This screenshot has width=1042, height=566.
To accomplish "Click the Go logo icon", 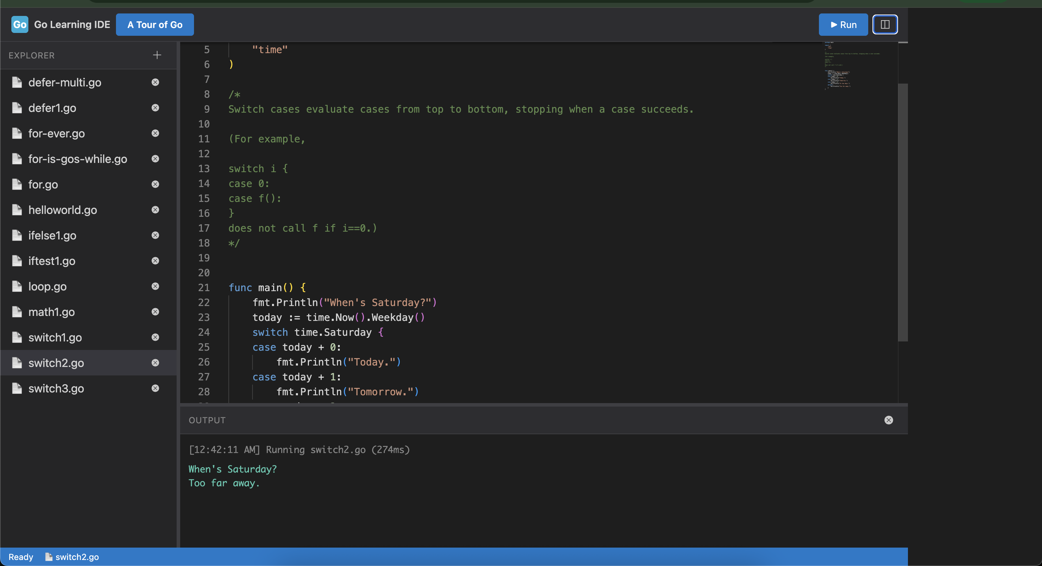I will 20,24.
